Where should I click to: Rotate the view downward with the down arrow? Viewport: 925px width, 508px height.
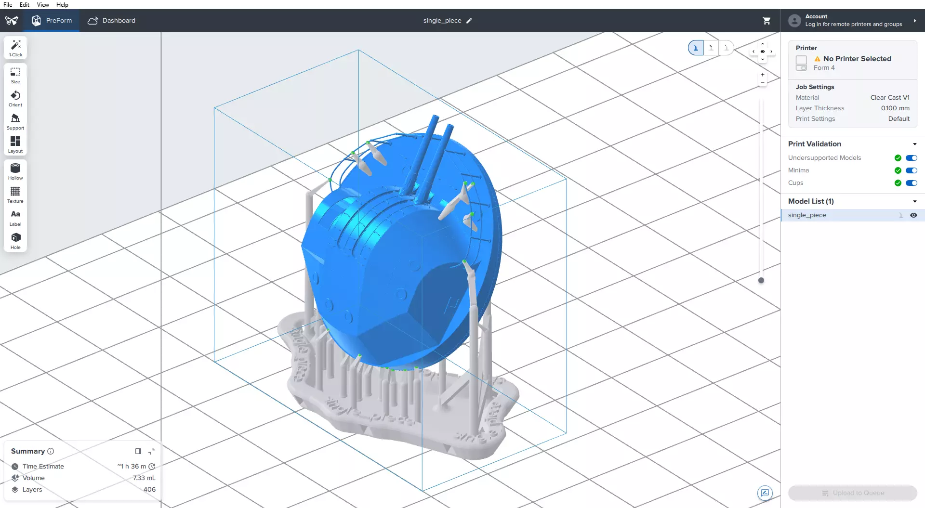coord(763,59)
